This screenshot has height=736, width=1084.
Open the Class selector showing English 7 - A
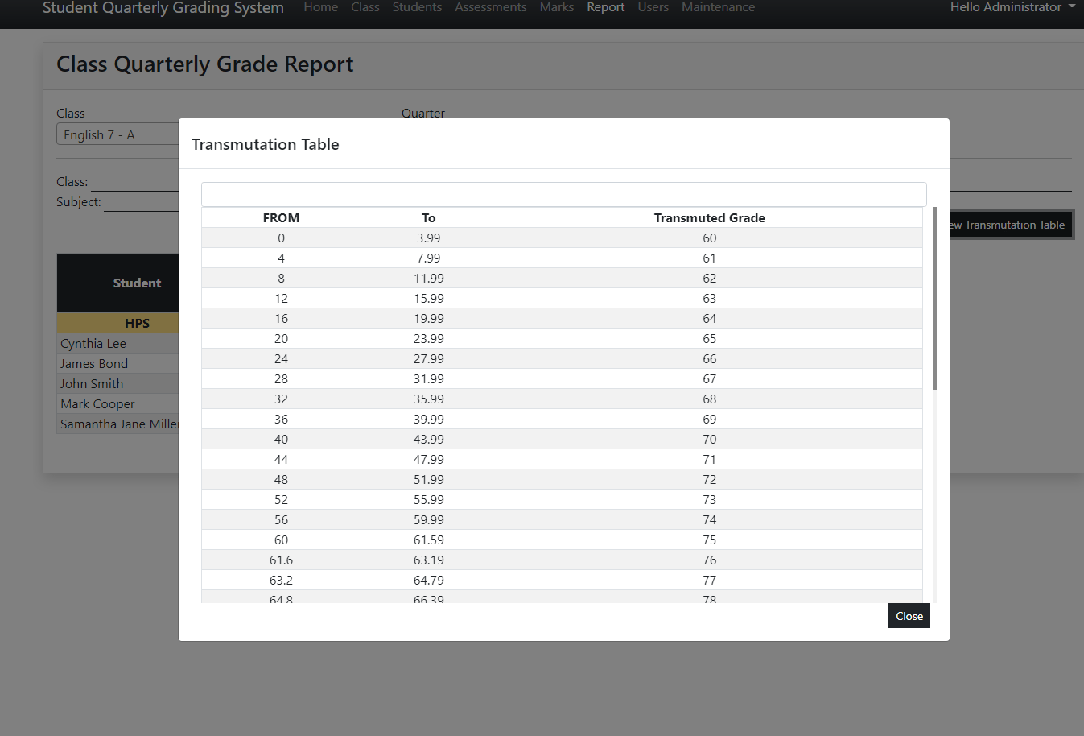117,134
